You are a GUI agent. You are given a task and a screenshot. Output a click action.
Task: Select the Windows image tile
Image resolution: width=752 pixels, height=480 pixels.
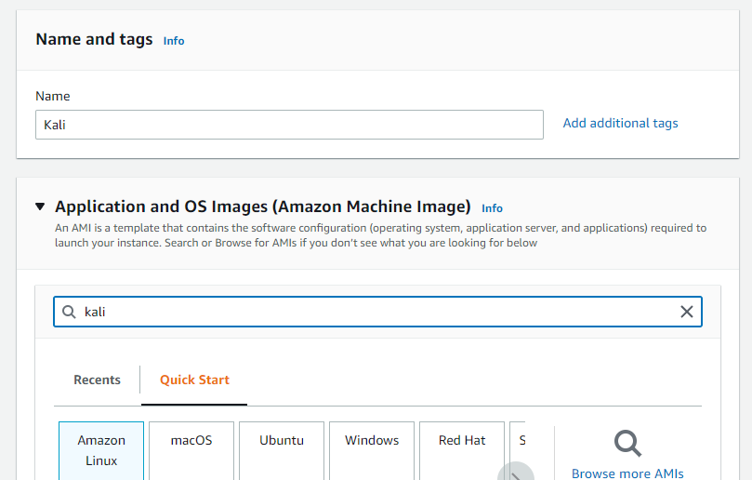[372, 450]
